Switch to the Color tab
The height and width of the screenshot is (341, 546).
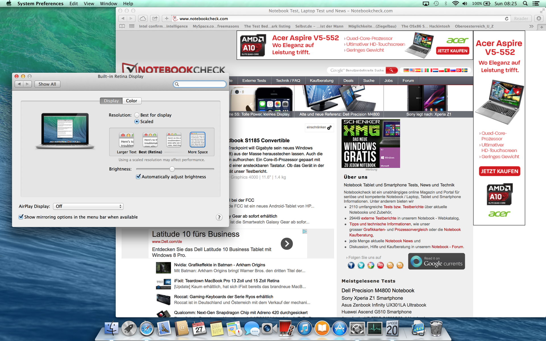click(x=131, y=101)
